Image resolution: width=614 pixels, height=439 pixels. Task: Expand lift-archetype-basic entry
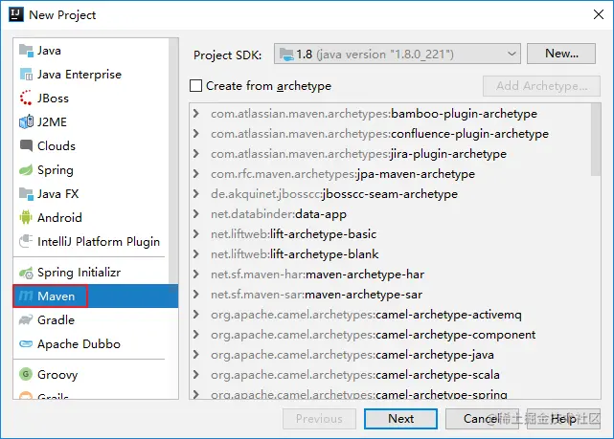pos(196,233)
